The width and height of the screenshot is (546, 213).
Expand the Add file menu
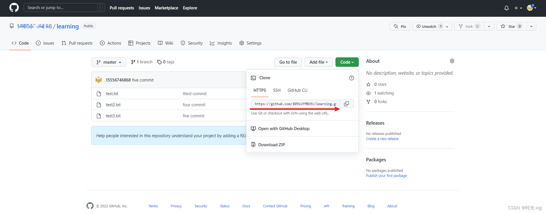(x=319, y=62)
